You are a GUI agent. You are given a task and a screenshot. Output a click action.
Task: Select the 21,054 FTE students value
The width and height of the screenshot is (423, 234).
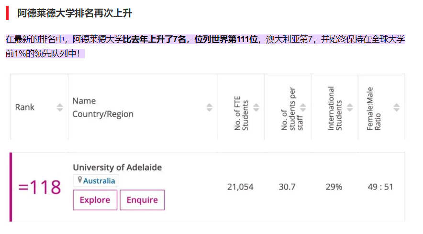(x=240, y=187)
